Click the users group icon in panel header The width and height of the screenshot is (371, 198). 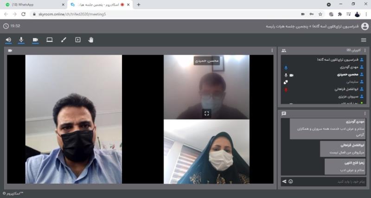point(284,51)
